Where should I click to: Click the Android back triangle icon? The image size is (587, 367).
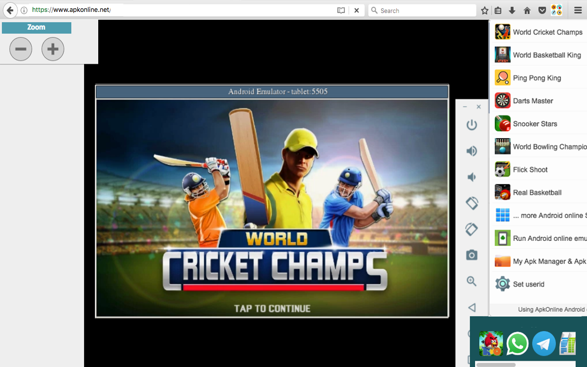point(471,307)
